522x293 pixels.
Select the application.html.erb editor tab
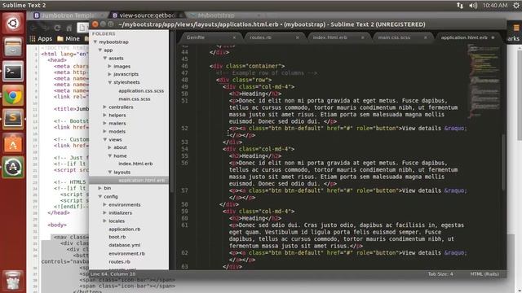coord(467,37)
